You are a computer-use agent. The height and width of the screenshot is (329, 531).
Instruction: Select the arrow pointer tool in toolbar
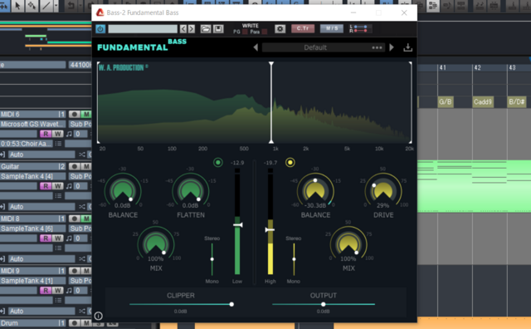[17, 6]
